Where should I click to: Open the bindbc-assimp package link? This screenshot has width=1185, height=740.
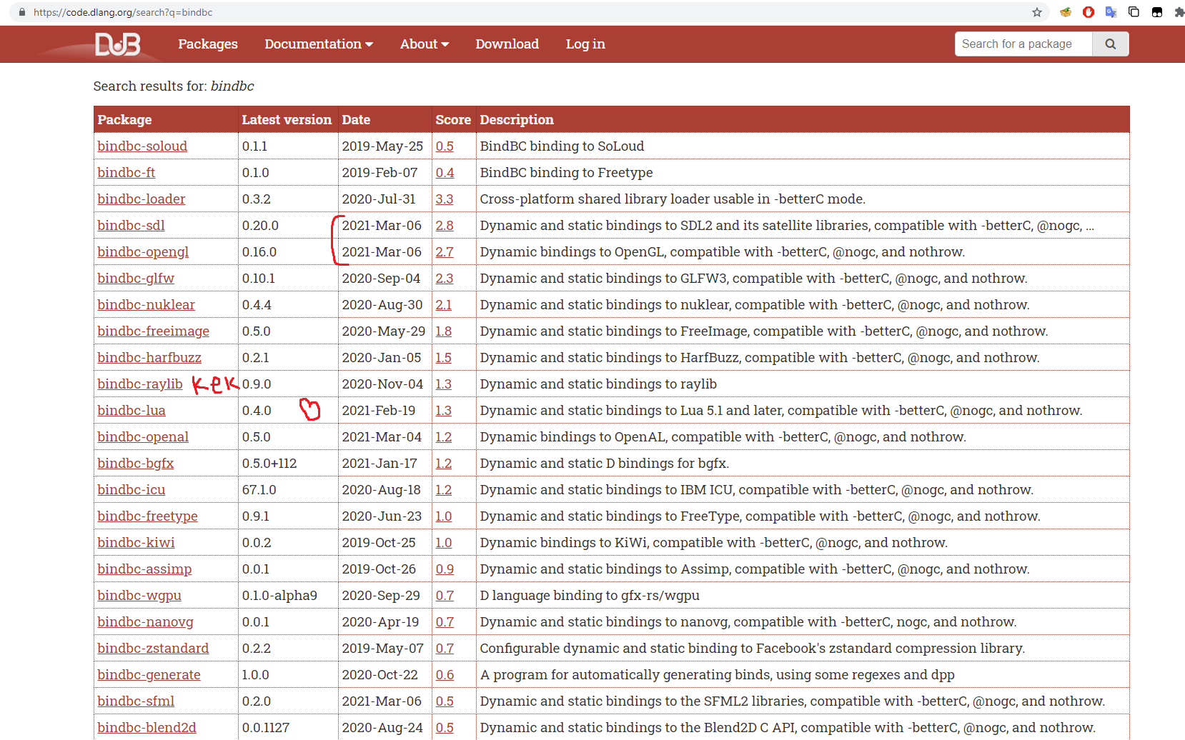pos(145,569)
